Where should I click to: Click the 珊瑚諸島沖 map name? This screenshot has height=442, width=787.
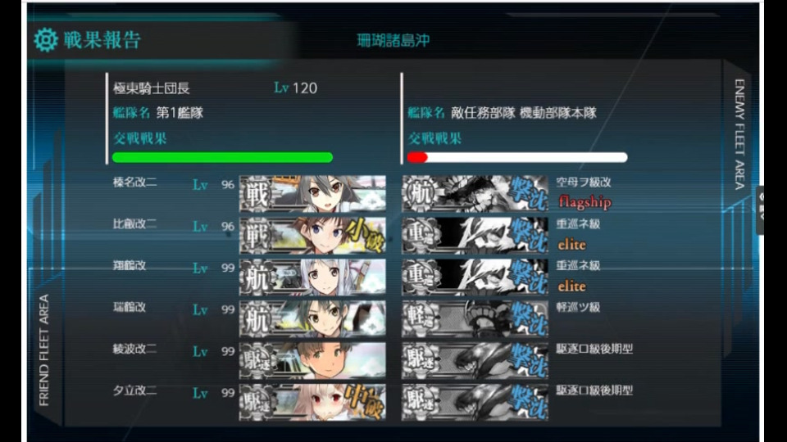pos(393,41)
